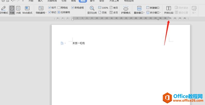
Task: Click the text 米饭一毛钱 in document
Action: pos(78,43)
